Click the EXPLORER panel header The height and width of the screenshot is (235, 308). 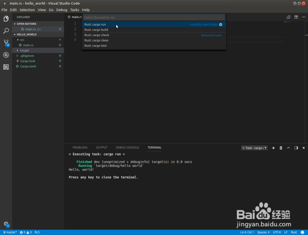[23, 17]
